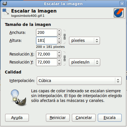Click the 'Tamaño de la imagen' heading
The width and height of the screenshot is (127, 127).
point(28,24)
